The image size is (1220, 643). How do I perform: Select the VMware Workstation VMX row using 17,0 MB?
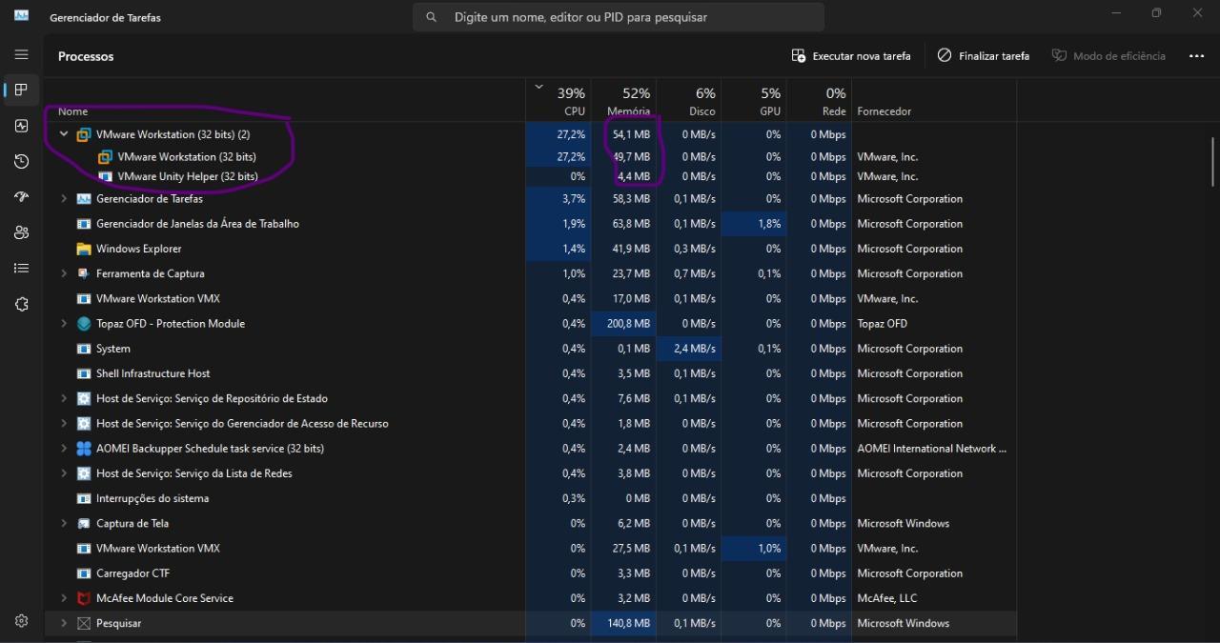(x=530, y=298)
